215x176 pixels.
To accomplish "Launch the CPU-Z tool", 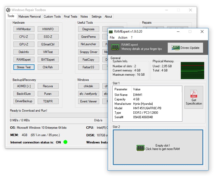I will (x=24, y=37).
